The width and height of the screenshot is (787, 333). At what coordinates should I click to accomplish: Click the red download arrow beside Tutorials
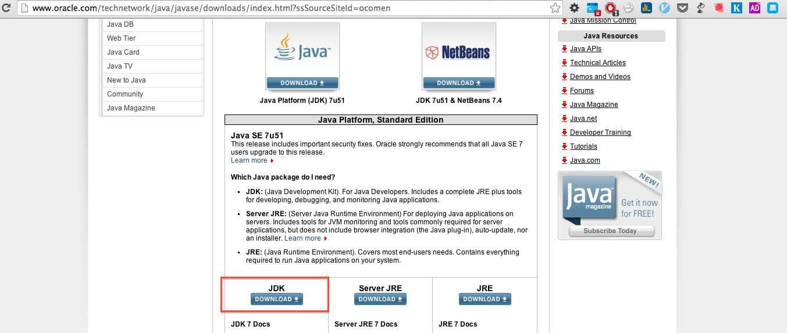(564, 146)
